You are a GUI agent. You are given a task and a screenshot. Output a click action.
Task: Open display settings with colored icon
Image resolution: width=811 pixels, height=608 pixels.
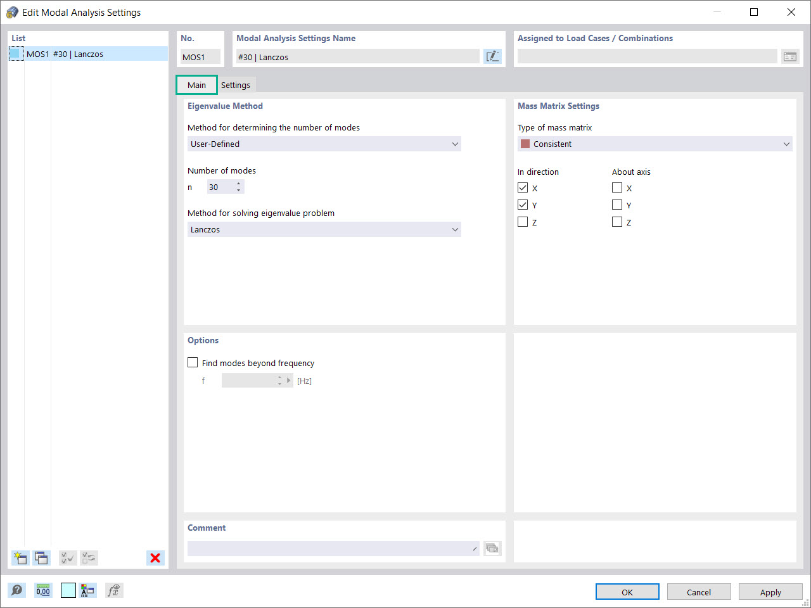pos(88,590)
